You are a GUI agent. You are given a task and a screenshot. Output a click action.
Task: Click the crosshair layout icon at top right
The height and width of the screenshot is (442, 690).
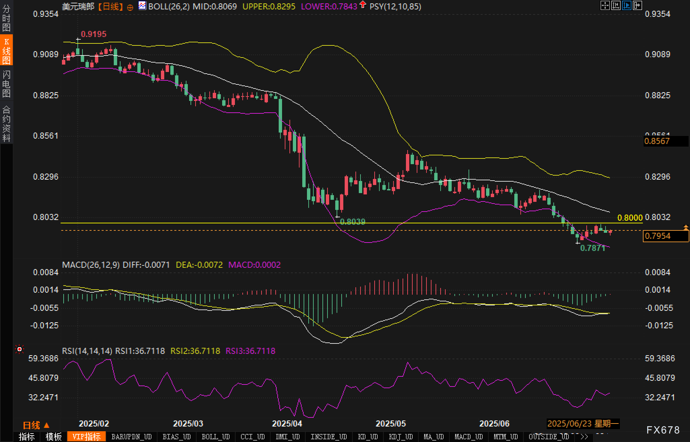click(605, 5)
